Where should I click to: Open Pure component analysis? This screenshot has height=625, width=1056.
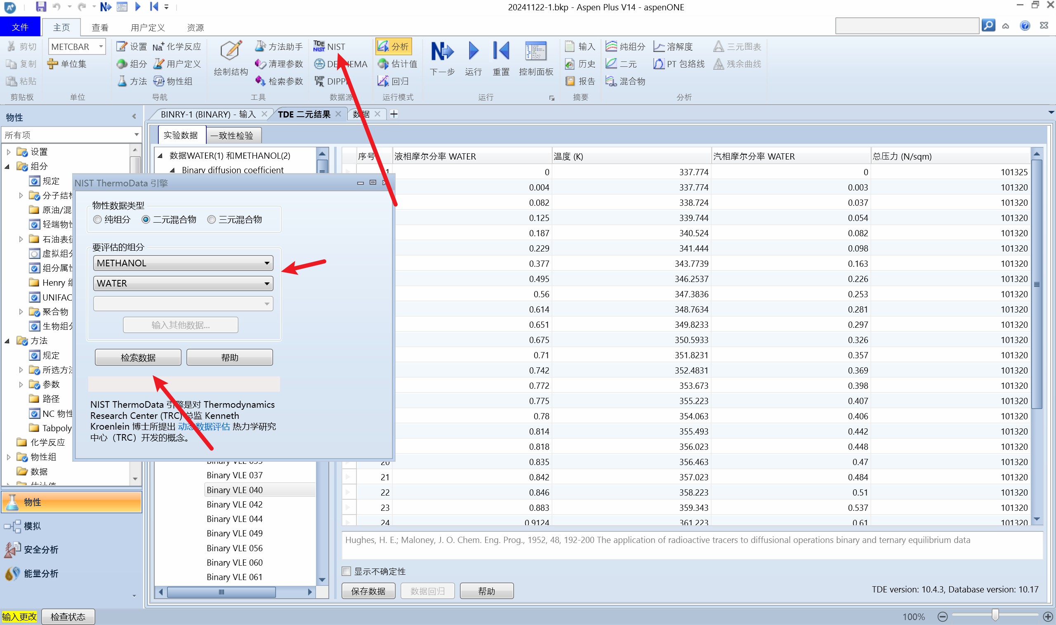625,46
